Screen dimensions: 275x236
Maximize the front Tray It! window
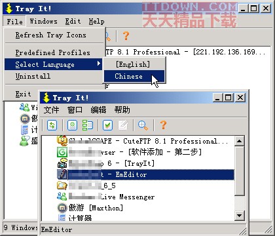(228, 98)
